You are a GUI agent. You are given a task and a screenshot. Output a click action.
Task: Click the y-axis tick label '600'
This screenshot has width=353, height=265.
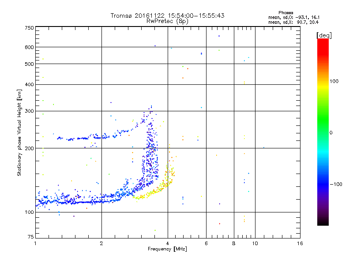29,47
